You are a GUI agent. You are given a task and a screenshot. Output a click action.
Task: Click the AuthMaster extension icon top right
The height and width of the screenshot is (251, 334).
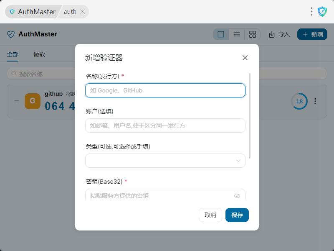coord(322,12)
